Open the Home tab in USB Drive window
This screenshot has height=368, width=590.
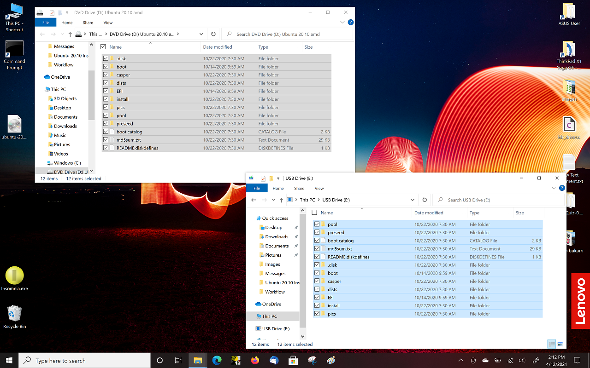point(278,188)
